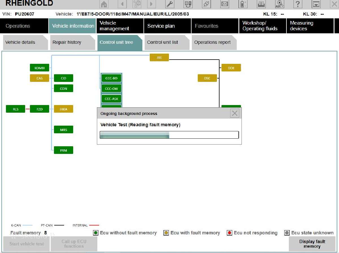Click the grey Ecu state unknown swatch
339x253 pixels.
287,233
